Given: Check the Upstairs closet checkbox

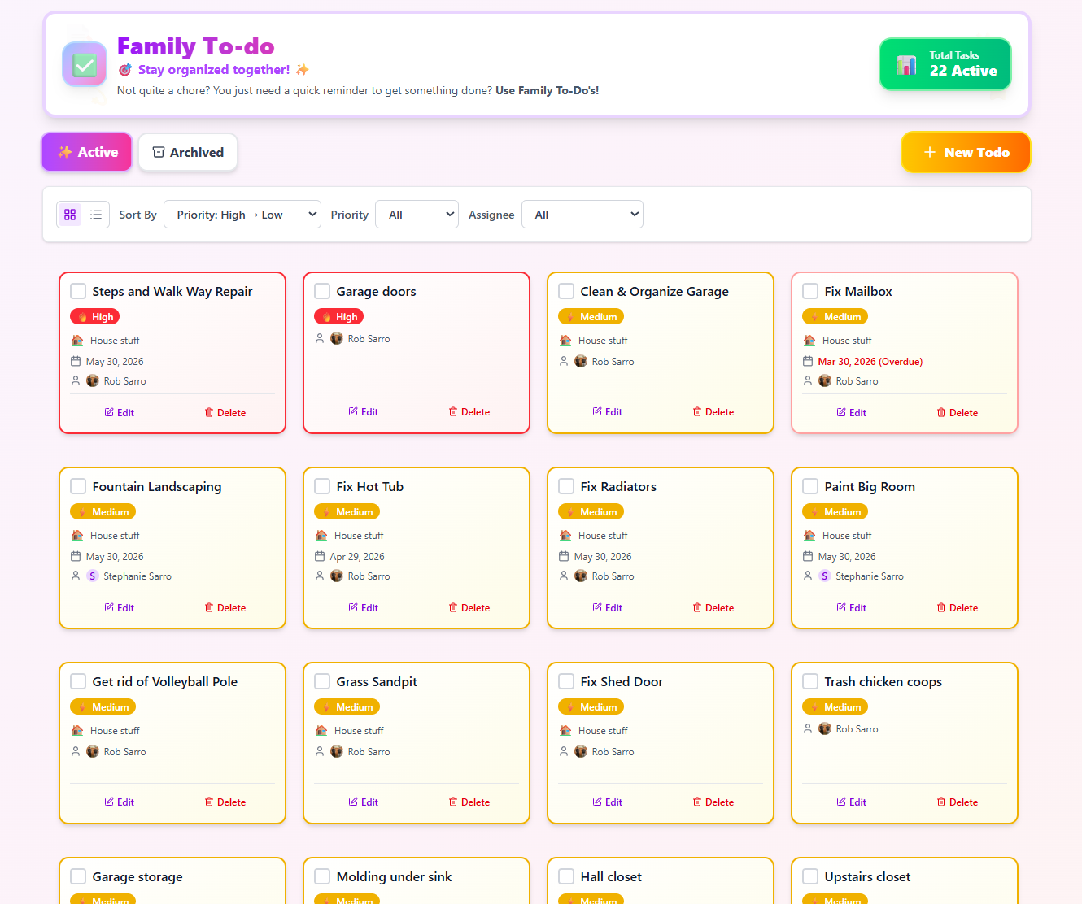Looking at the screenshot, I should coord(810,876).
